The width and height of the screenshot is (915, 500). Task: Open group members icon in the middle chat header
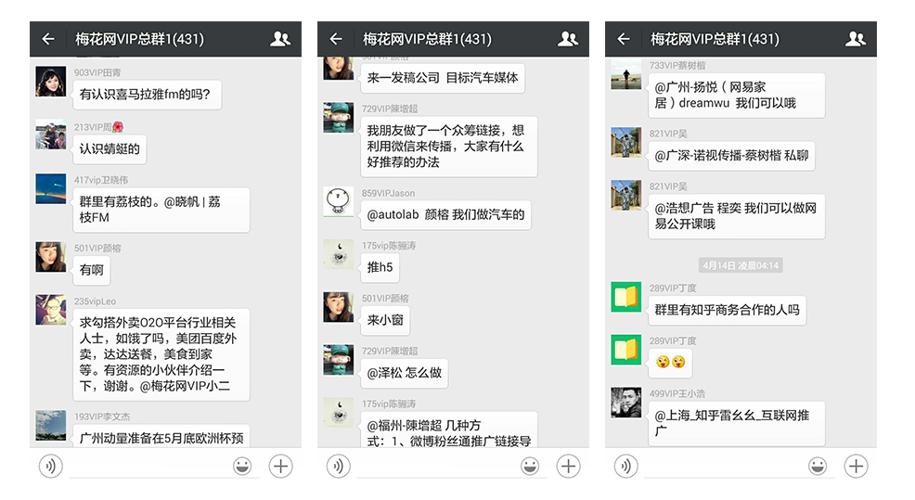pos(568,39)
